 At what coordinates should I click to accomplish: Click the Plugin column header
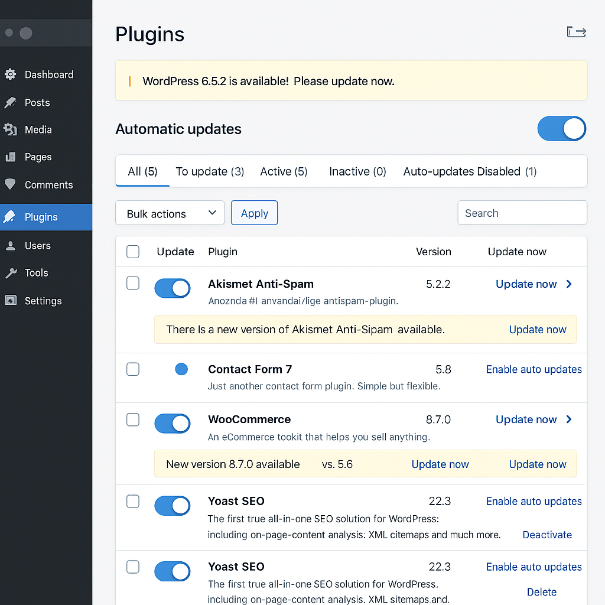coord(223,252)
